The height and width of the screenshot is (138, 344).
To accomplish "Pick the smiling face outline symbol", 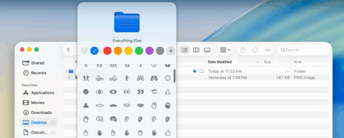I will click(167, 78).
